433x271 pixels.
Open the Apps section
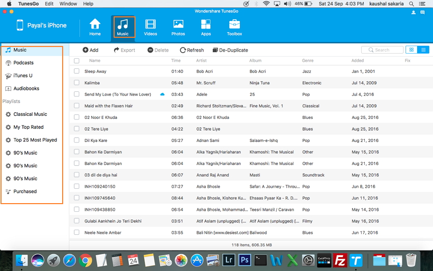click(x=206, y=27)
